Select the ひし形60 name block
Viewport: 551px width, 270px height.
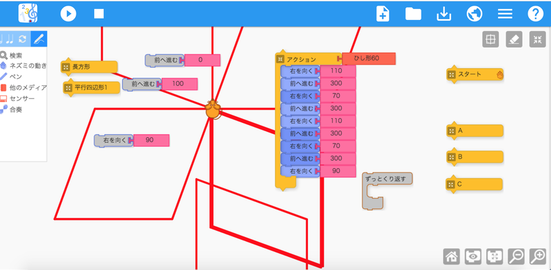coord(368,58)
